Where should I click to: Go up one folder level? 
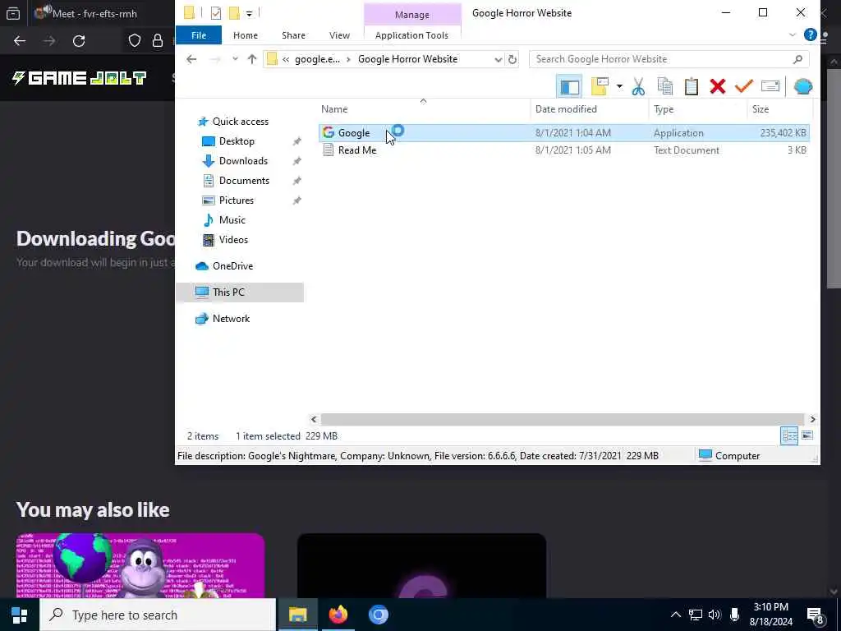[x=252, y=59]
